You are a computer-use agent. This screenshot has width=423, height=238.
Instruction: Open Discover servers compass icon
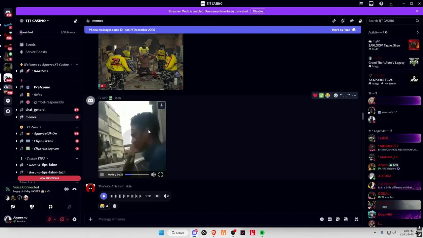point(8,111)
